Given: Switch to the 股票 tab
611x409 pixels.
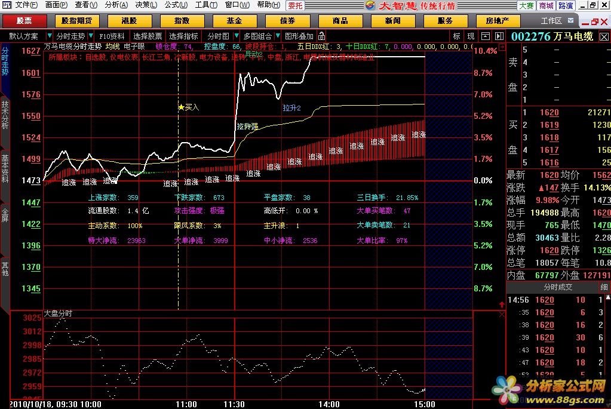Looking at the screenshot, I should (x=24, y=21).
